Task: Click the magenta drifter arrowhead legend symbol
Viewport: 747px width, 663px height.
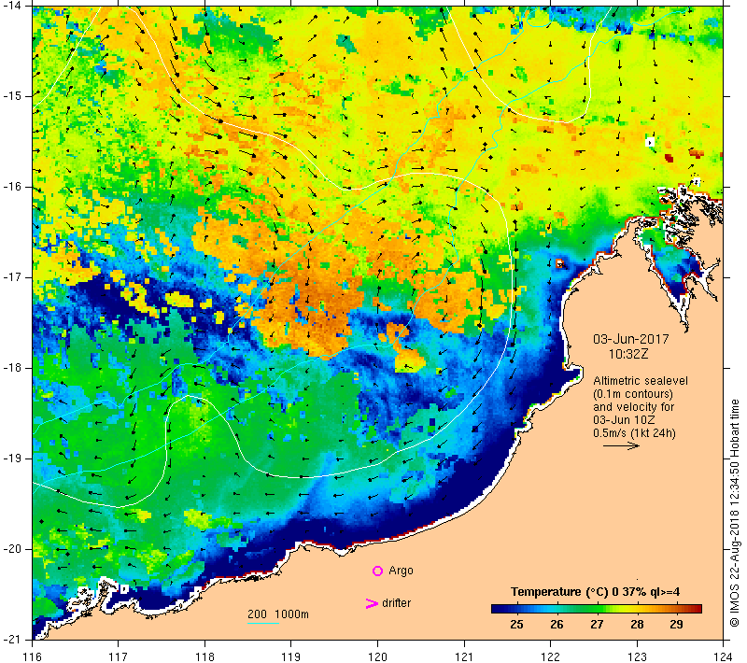Action: 372,603
